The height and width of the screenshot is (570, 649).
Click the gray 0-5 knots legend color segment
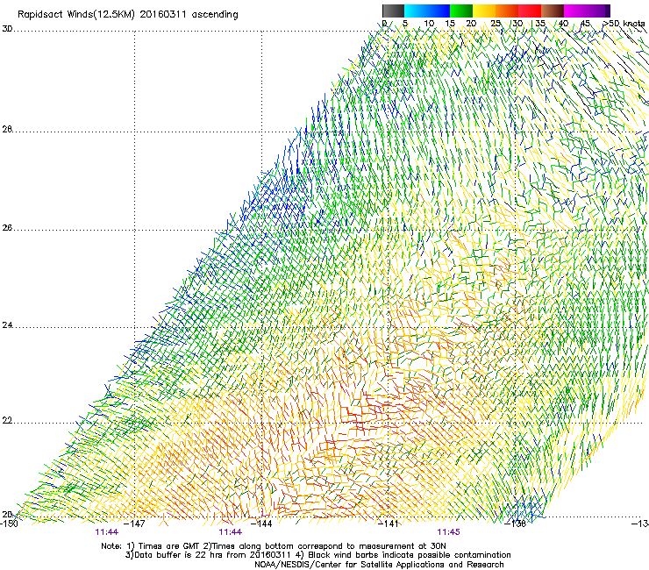[393, 11]
